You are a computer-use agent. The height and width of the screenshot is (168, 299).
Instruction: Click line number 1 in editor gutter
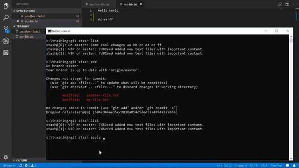(x=91, y=10)
